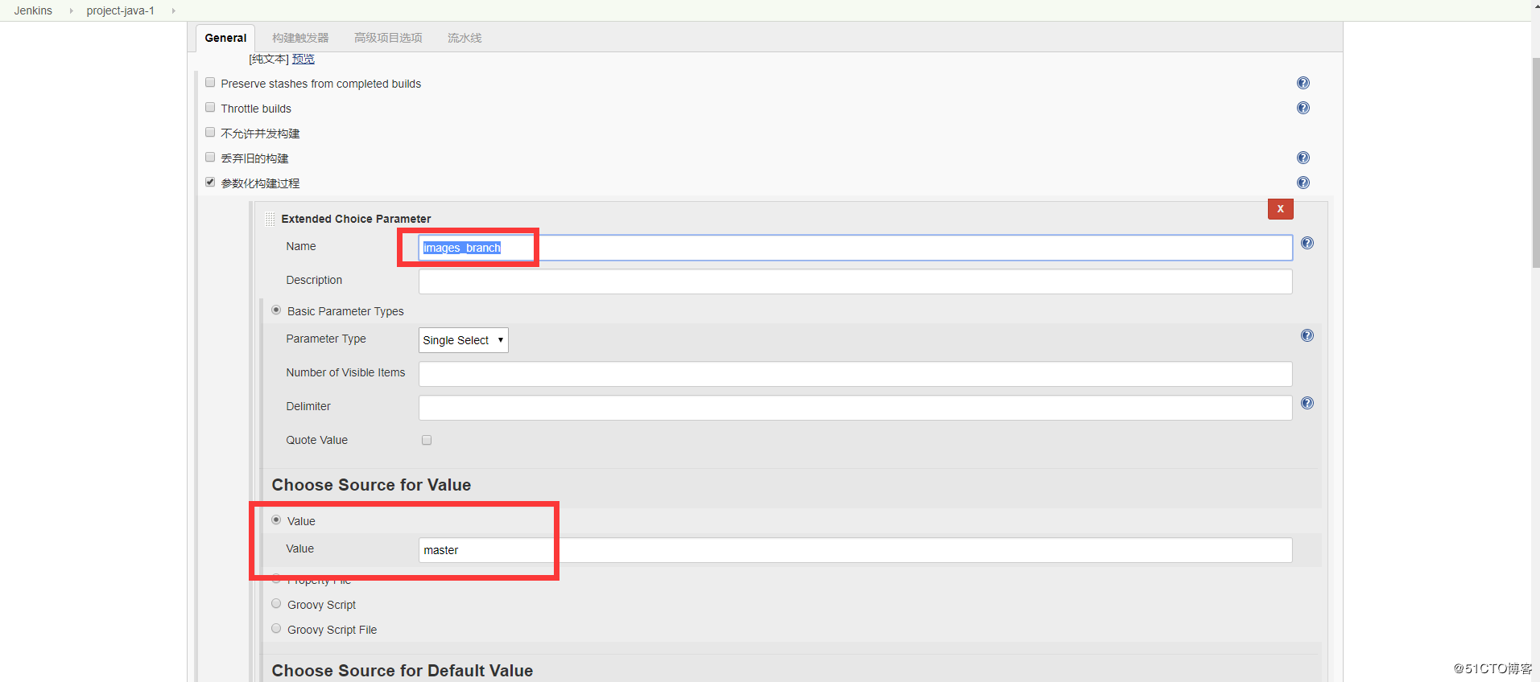1540x682 pixels.
Task: Uncheck the 参数化构建过程 option
Action: 210,182
